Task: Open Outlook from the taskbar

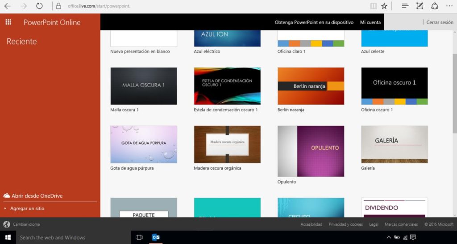Action: click(x=156, y=237)
